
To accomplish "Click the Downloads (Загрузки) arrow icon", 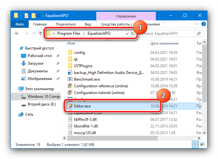I will pos(24,63).
